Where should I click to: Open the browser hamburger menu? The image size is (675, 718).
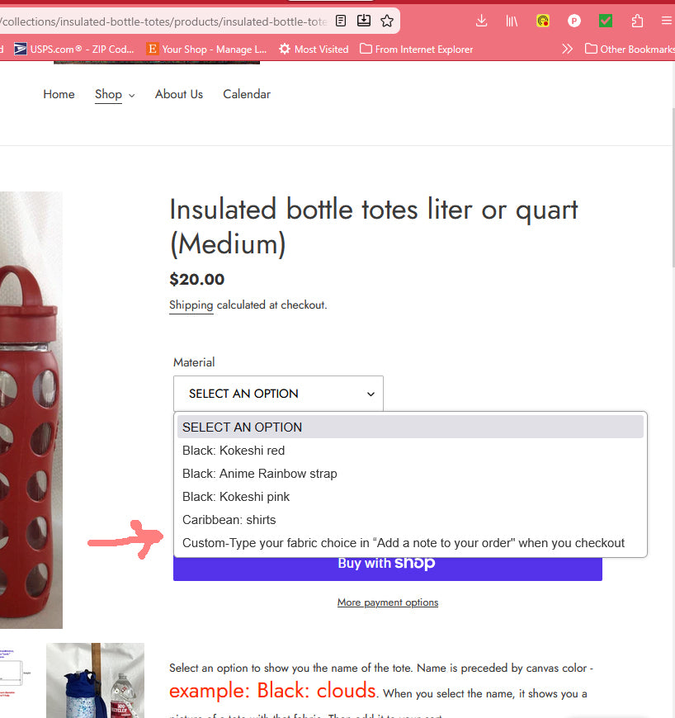tap(667, 21)
